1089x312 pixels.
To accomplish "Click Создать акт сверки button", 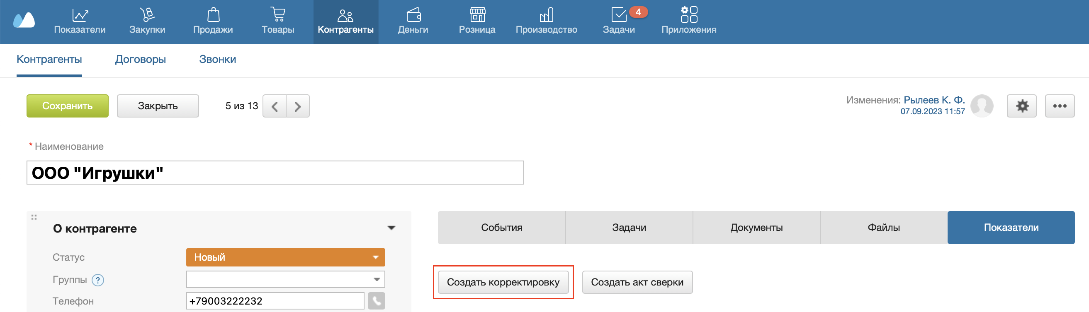I will (x=637, y=282).
